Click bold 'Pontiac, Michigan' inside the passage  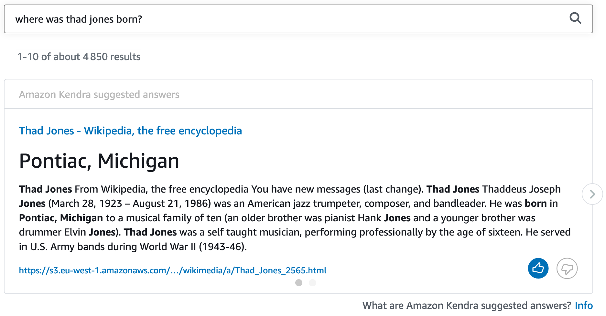point(61,218)
